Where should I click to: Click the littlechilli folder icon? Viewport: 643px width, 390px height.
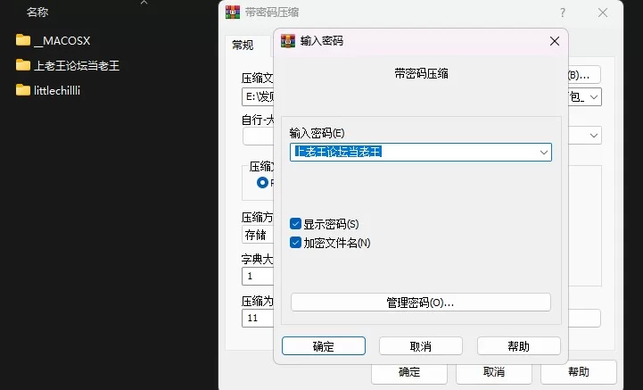23,90
